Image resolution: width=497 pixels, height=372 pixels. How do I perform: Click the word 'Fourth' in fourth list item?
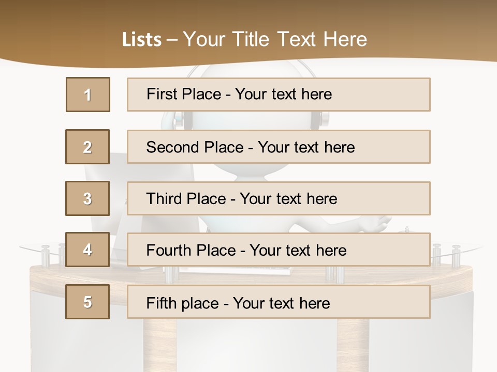pos(169,251)
